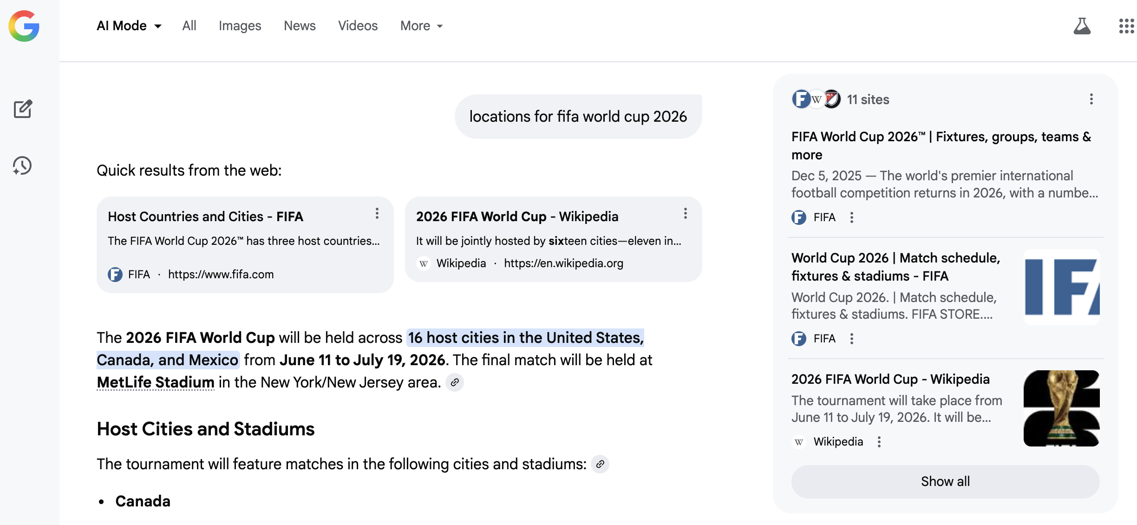Open the MetLife Stadium link
The width and height of the screenshot is (1137, 525).
click(156, 382)
